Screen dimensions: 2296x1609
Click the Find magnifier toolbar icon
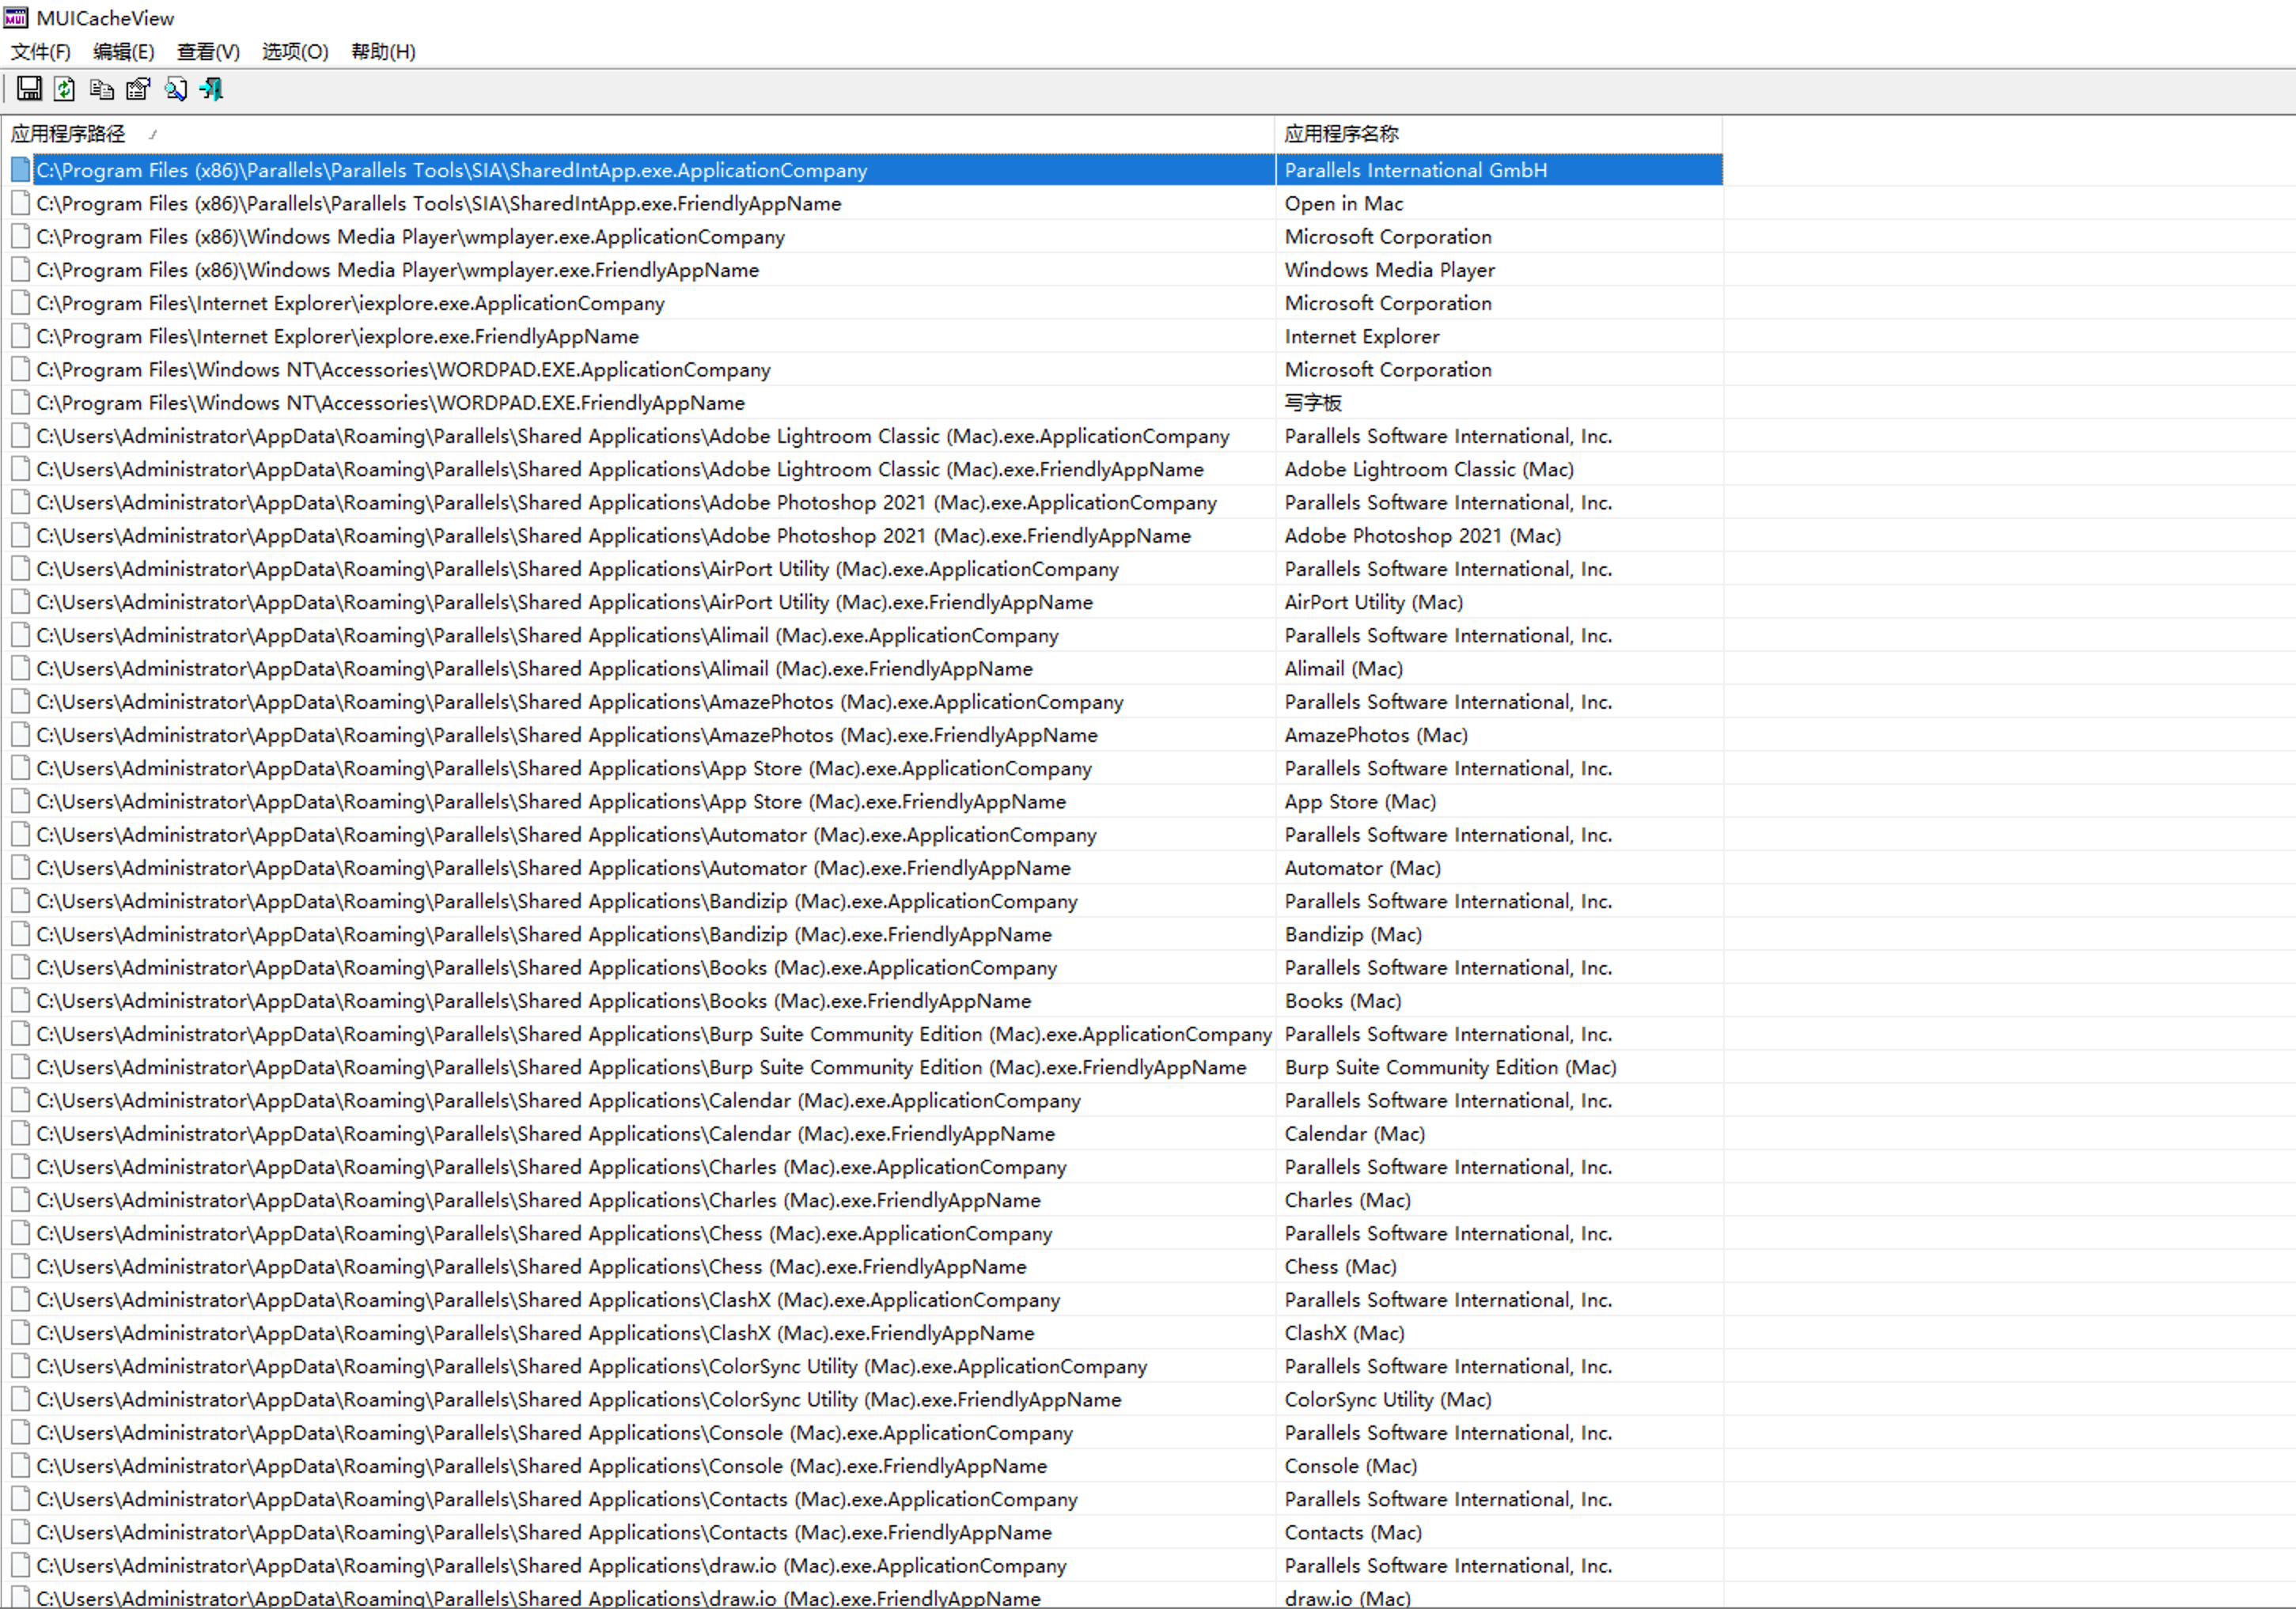point(175,89)
